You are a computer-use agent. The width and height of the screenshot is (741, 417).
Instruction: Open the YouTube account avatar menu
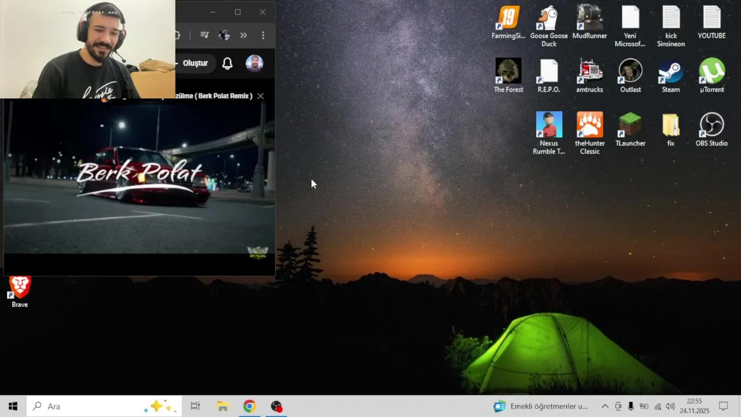coord(254,63)
